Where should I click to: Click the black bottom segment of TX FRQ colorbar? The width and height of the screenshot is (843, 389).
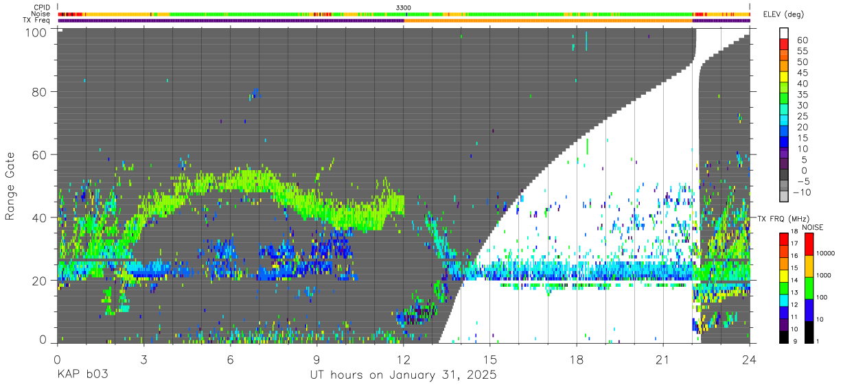[x=784, y=338]
